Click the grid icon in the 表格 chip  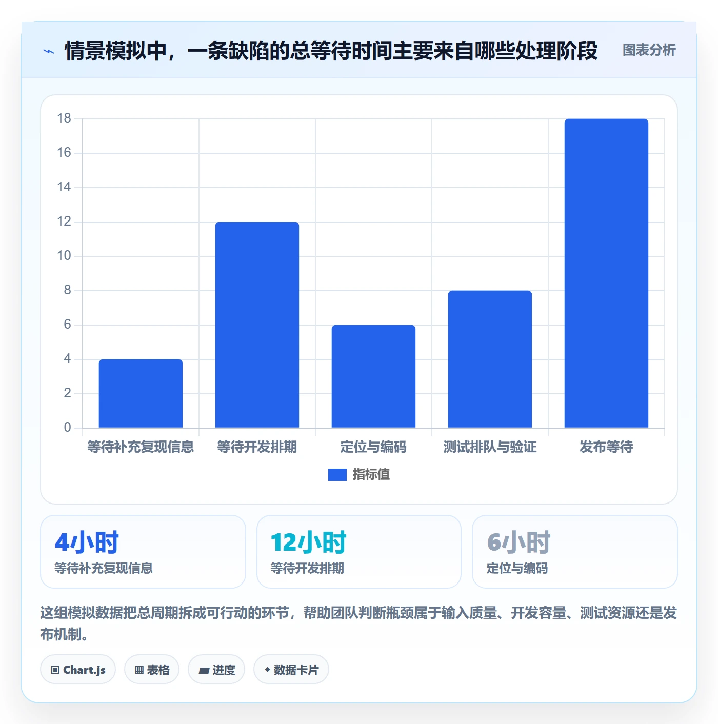[x=139, y=670]
